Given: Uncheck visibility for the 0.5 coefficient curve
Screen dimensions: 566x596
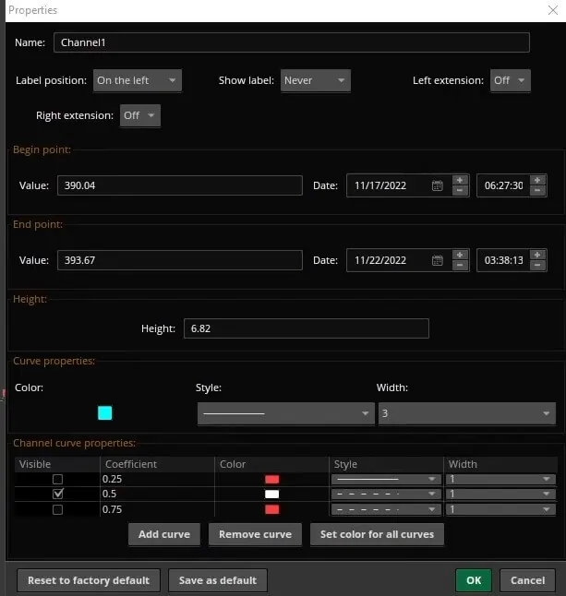Looking at the screenshot, I should [x=58, y=494].
